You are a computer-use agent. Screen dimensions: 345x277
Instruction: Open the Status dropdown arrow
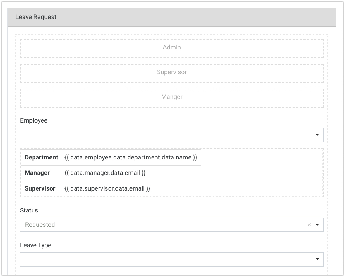coord(317,225)
